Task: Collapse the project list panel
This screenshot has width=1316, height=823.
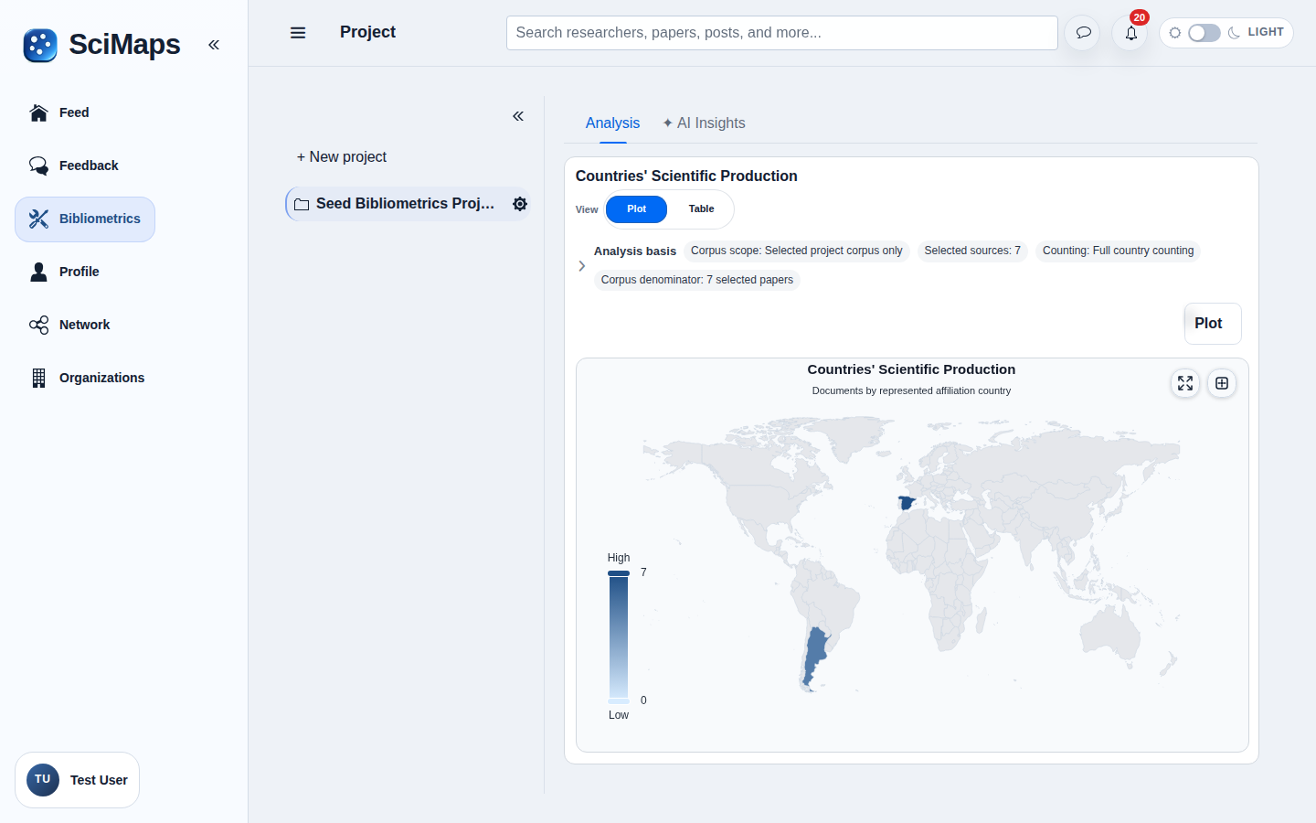Action: [518, 116]
